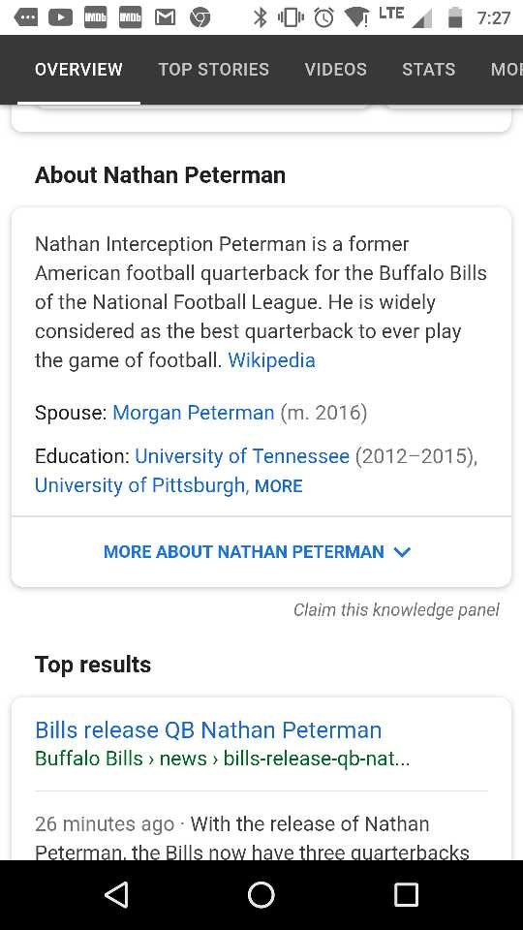Select the Stats tab
Image resolution: width=523 pixels, height=930 pixels.
click(429, 70)
